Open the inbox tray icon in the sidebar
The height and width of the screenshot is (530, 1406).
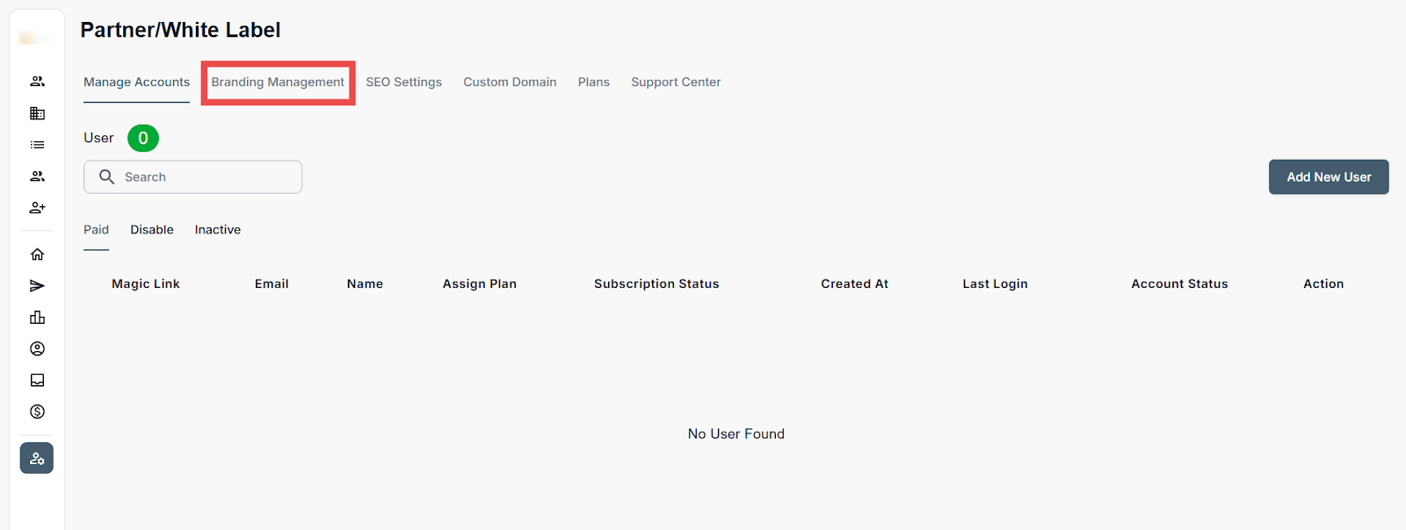pos(37,381)
